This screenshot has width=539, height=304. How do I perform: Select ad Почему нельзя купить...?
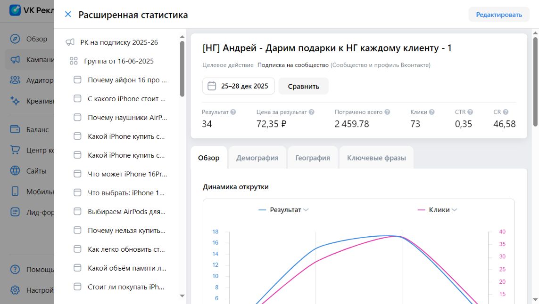(x=126, y=231)
